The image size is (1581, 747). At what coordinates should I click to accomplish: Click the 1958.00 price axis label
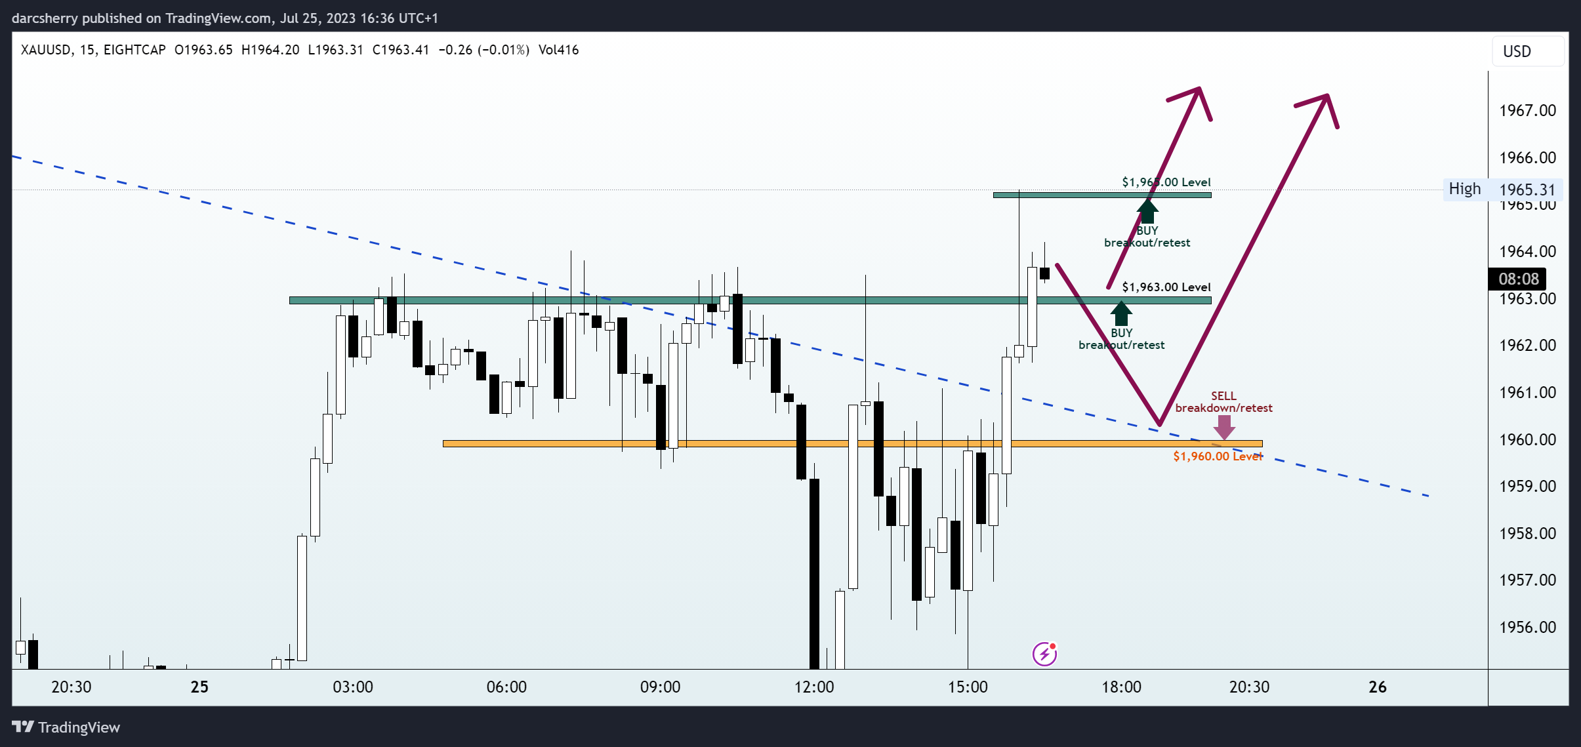[x=1527, y=533]
